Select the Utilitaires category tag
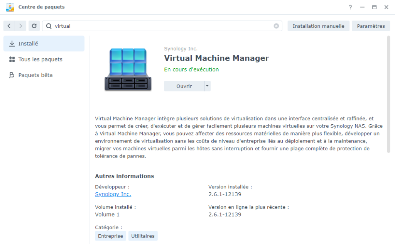The height and width of the screenshot is (249, 395). (143, 236)
